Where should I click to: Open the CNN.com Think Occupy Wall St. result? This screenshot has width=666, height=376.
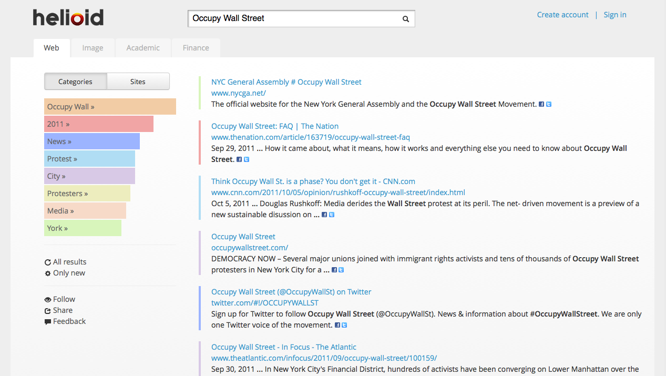coord(313,181)
